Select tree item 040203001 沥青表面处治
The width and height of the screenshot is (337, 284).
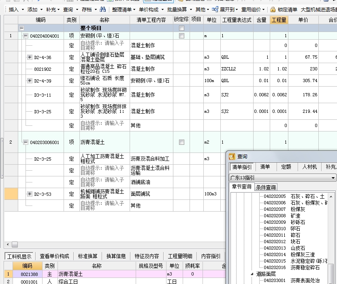click(x=292, y=281)
